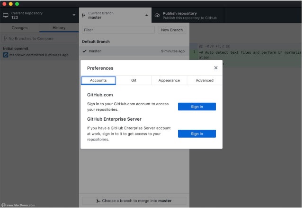Select the Initial commit entry
Viewport: 304px width, 208px height.
click(39, 52)
